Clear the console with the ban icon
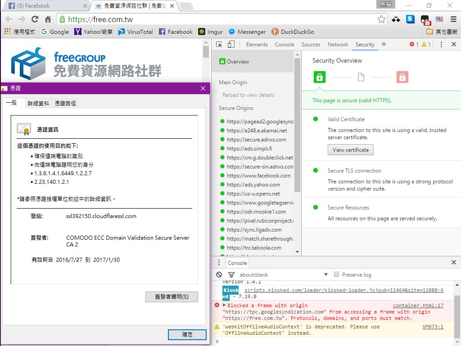The height and width of the screenshot is (346, 461). (219, 274)
